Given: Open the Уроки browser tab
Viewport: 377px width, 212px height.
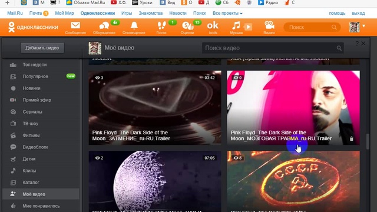Looking at the screenshot, I should coord(143,2).
